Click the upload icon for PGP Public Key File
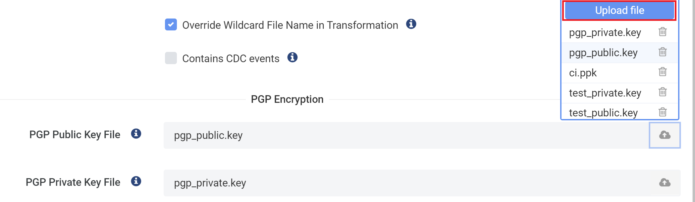This screenshot has height=202, width=695. [664, 135]
